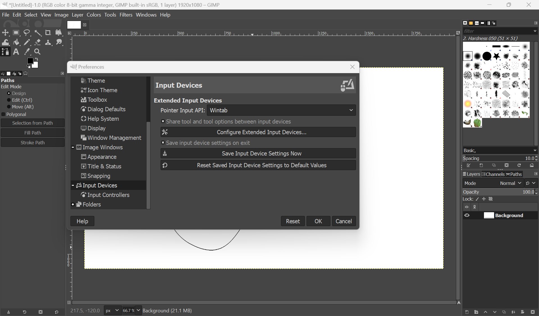Expand the Folders tree item
The image size is (539, 316).
pyautogui.click(x=73, y=205)
